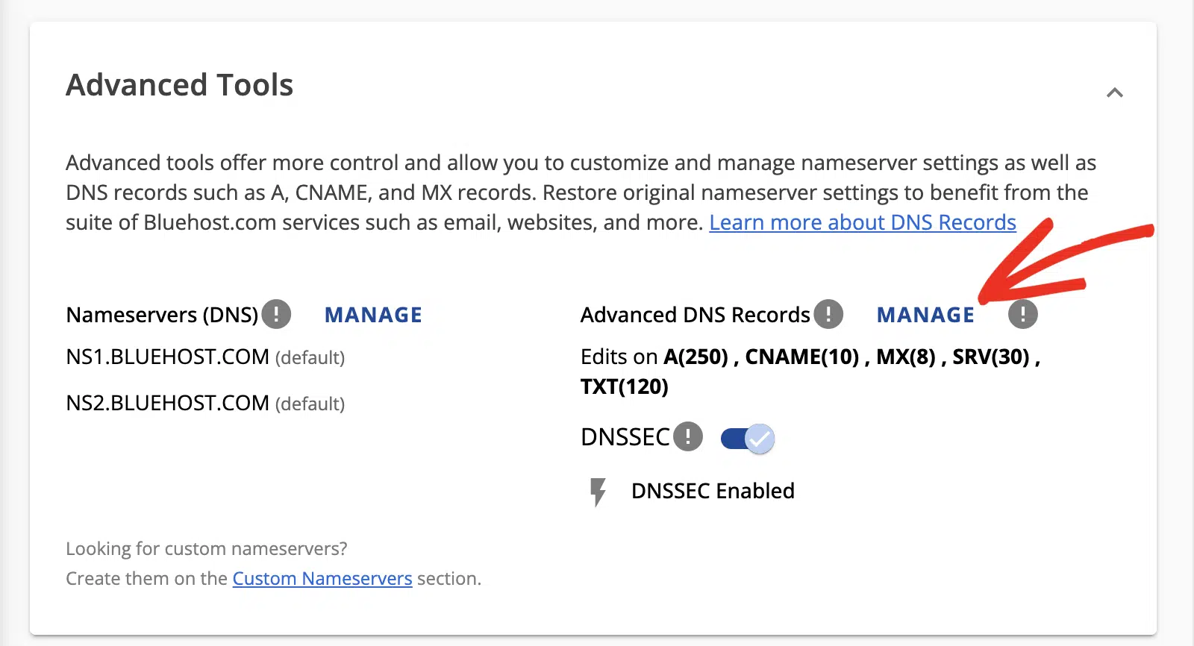The height and width of the screenshot is (646, 1194).
Task: Click the A(250) record edits summary
Action: tap(696, 357)
